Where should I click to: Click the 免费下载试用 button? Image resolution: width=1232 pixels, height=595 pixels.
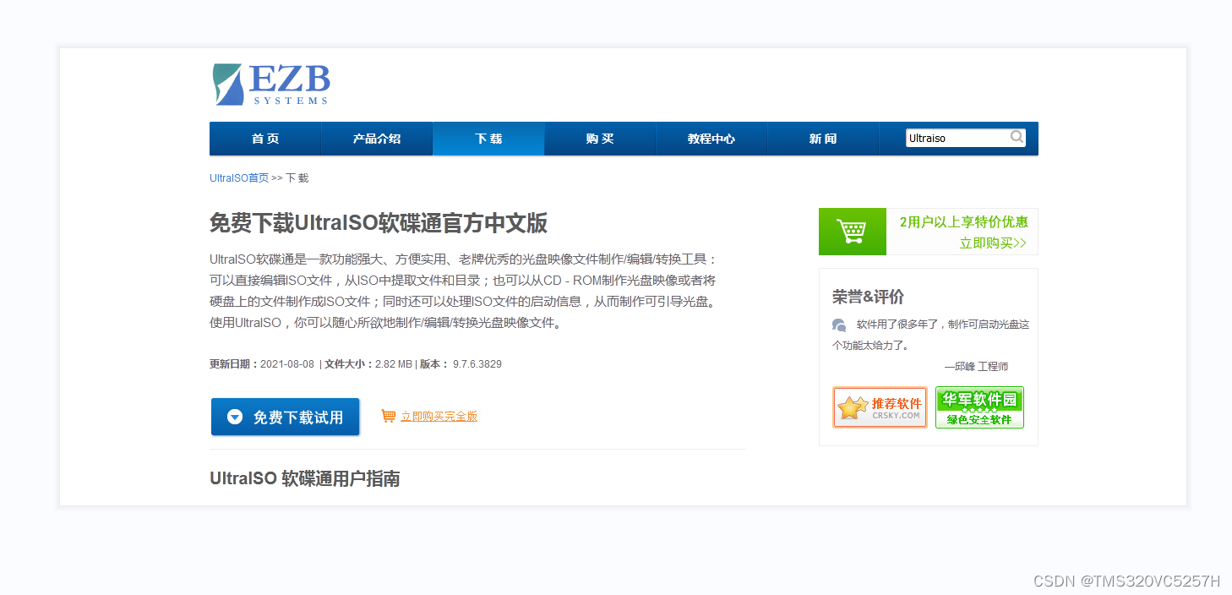(286, 417)
